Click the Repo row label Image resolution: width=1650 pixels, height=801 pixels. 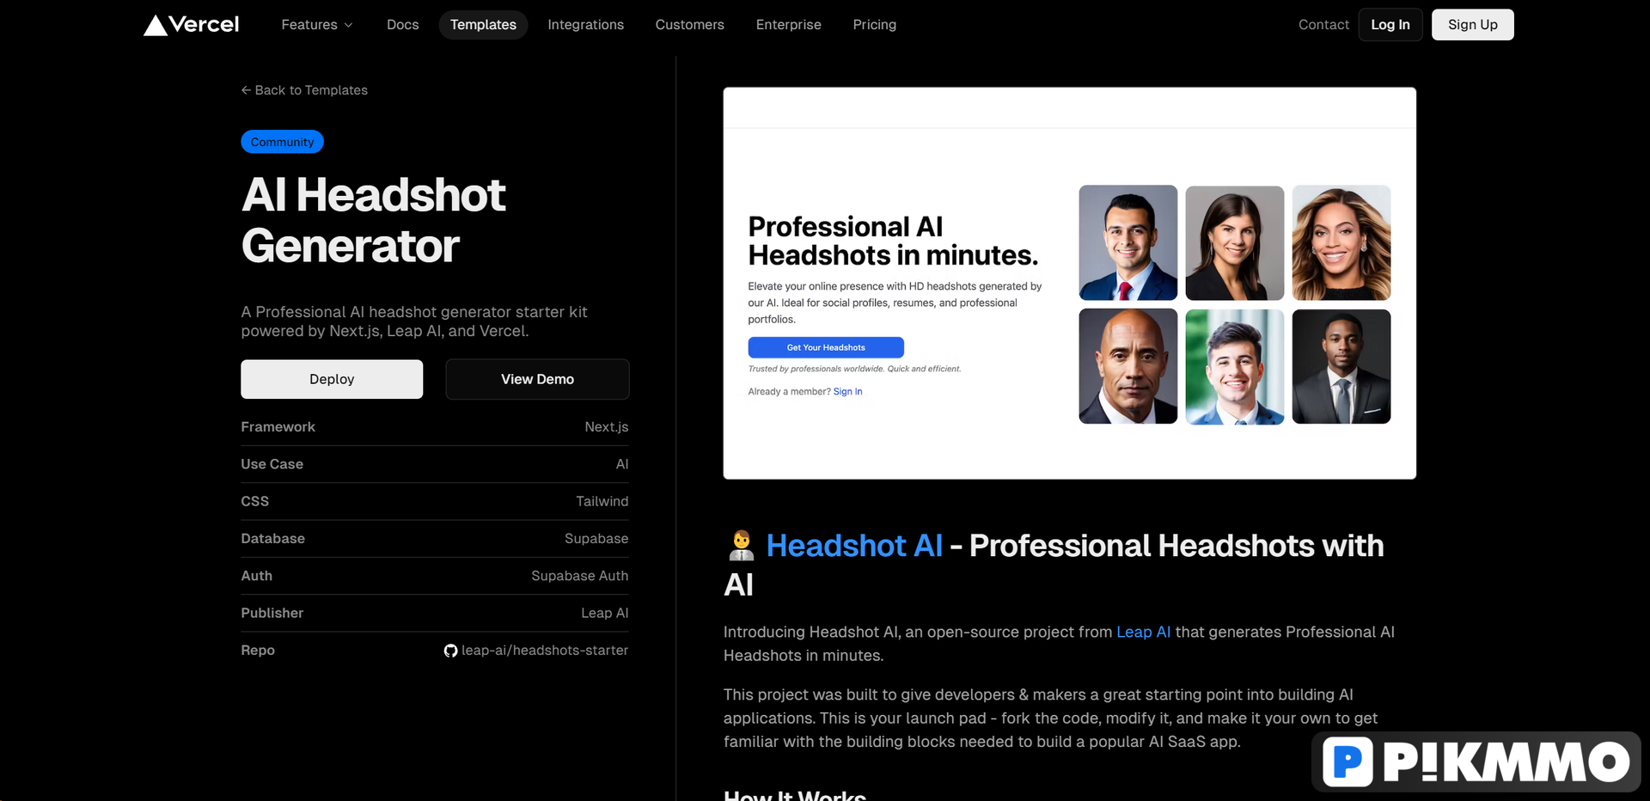(x=258, y=651)
